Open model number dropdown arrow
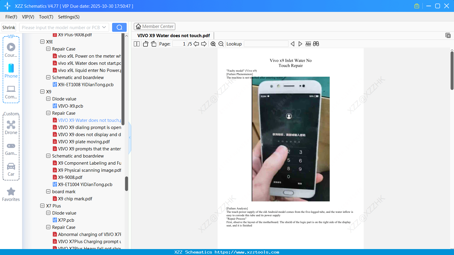This screenshot has width=454, height=255. pyautogui.click(x=104, y=27)
